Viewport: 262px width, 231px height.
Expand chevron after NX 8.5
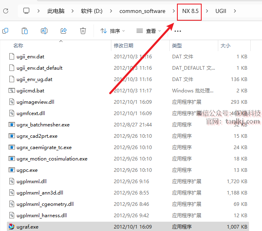tap(207, 11)
